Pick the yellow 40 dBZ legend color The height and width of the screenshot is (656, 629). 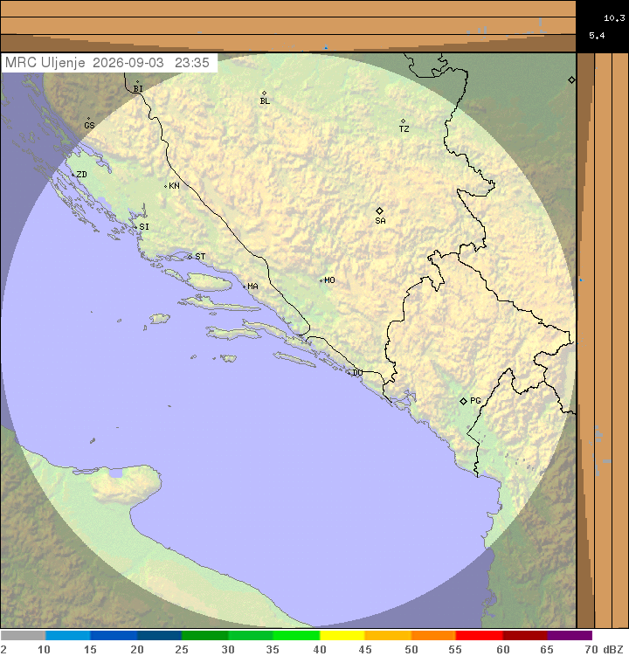pos(342,636)
